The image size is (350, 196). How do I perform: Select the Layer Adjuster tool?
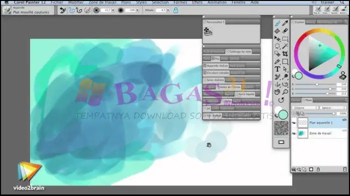point(277,38)
